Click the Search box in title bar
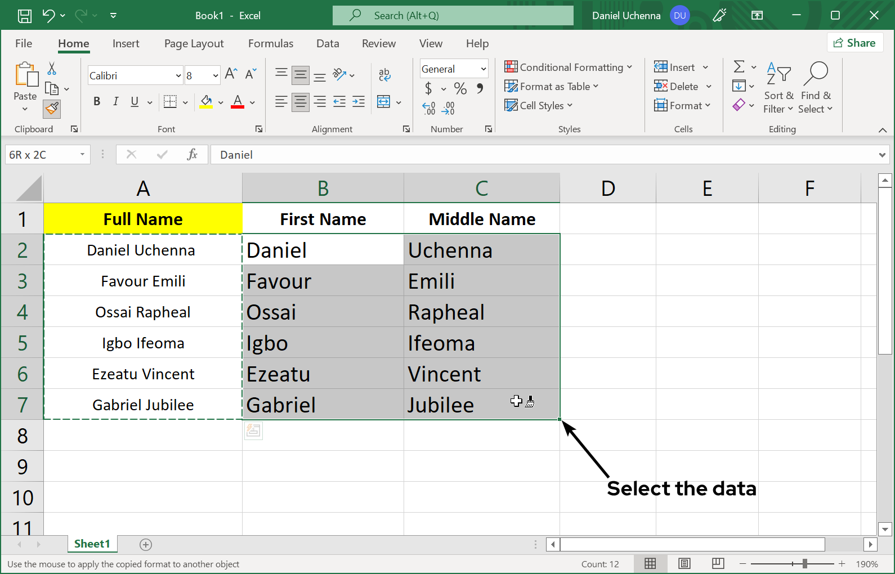 pyautogui.click(x=453, y=16)
